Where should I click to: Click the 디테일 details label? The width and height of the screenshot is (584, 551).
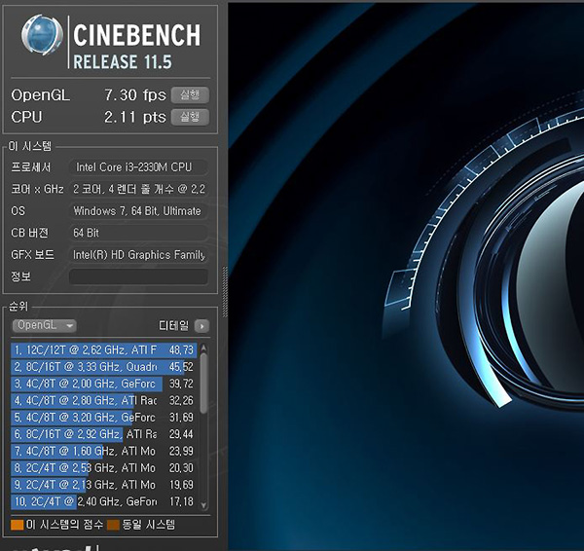coord(173,326)
